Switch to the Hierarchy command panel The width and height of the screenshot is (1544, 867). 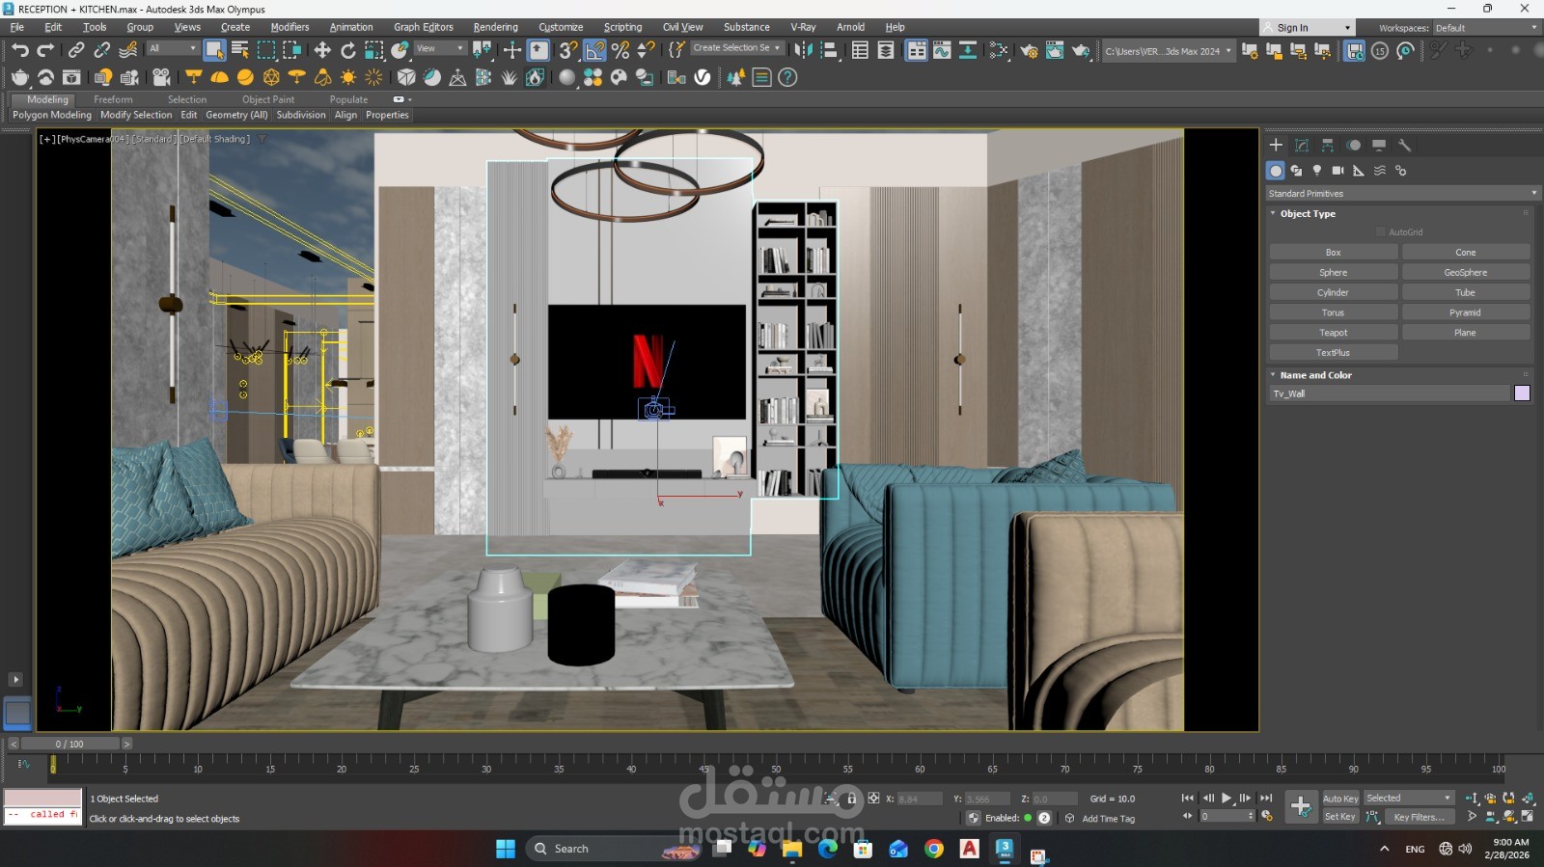(x=1328, y=145)
